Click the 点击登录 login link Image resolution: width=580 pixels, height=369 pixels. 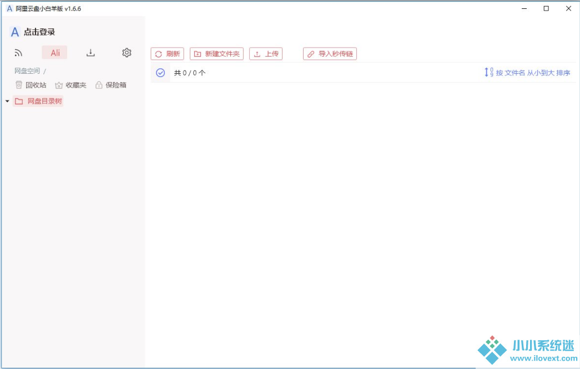coord(39,32)
